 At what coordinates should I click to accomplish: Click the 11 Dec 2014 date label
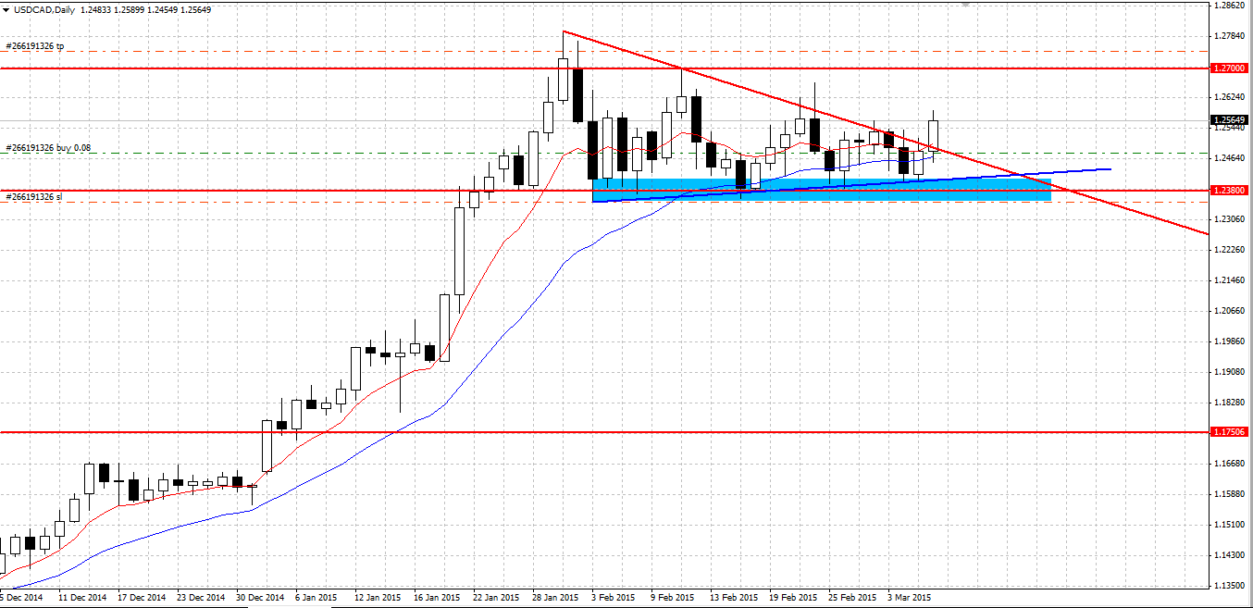tap(82, 598)
